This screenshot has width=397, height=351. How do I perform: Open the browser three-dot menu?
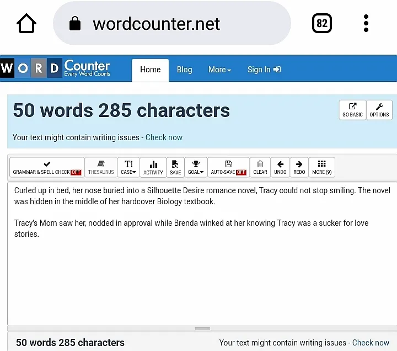tap(366, 24)
